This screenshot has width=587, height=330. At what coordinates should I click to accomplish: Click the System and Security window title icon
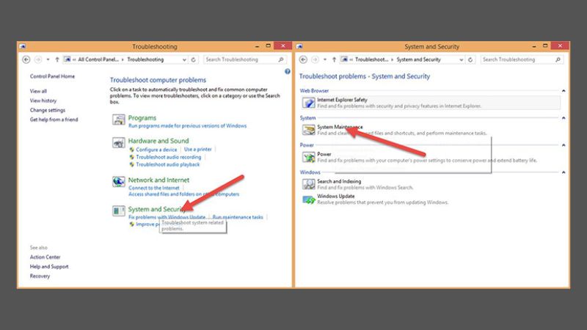coord(299,46)
